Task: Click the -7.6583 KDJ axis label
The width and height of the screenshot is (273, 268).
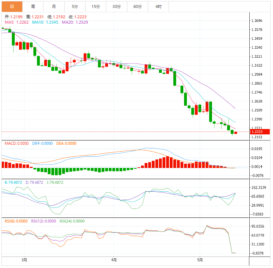Action: [x=257, y=214]
